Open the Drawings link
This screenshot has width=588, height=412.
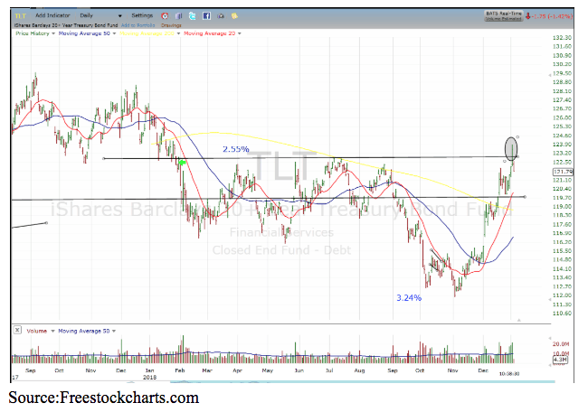pos(171,25)
